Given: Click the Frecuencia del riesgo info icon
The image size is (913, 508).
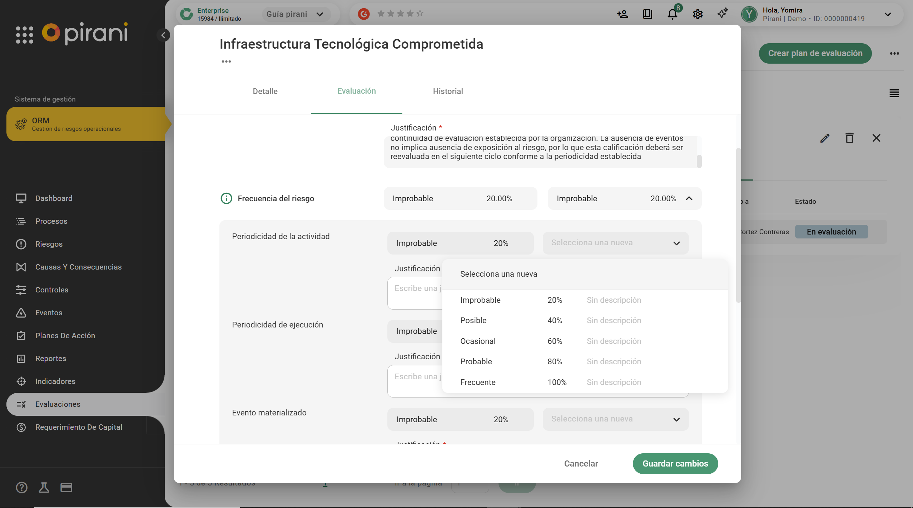Looking at the screenshot, I should click(226, 198).
